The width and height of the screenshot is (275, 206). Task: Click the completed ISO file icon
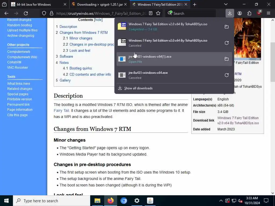[122, 27]
